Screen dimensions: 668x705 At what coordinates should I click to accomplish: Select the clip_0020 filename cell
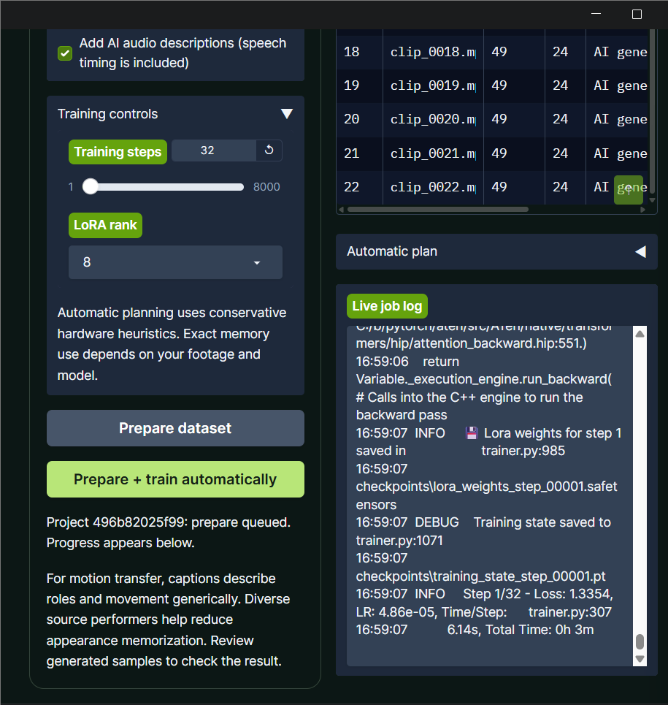(x=433, y=120)
